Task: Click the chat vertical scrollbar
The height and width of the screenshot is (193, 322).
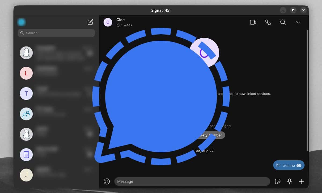Action: click(308, 90)
